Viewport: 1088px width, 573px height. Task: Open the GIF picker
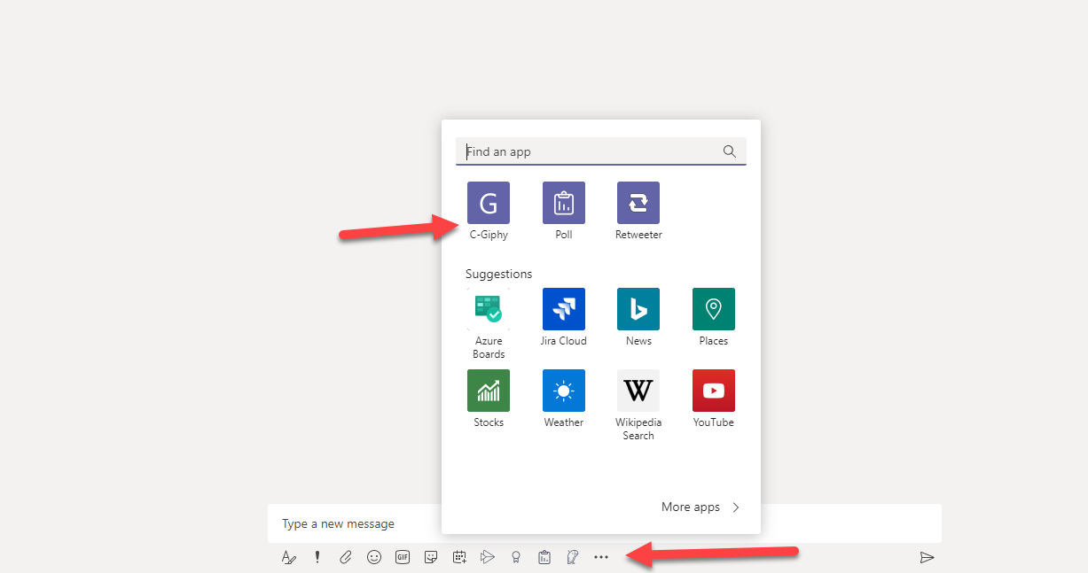click(403, 557)
